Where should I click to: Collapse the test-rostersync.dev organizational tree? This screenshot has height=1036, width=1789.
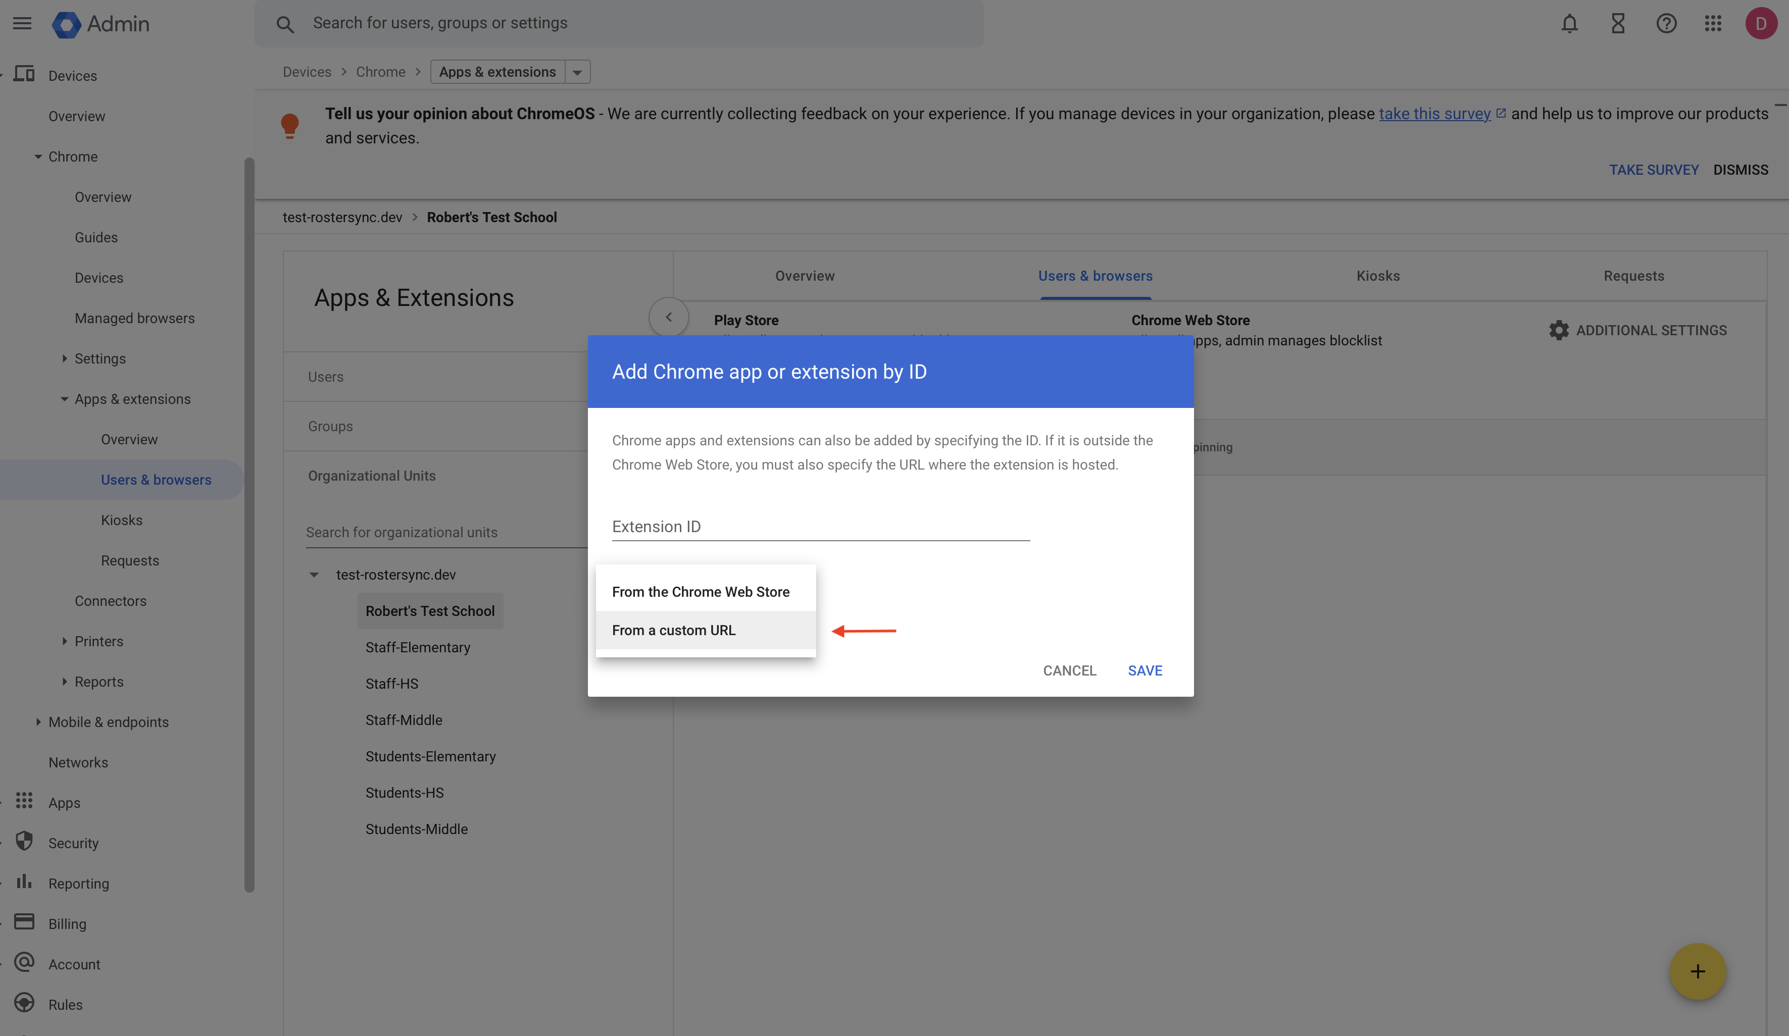(315, 575)
